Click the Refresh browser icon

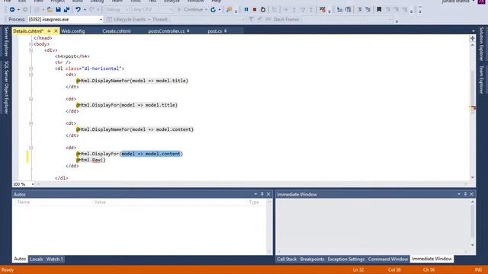pos(213,10)
